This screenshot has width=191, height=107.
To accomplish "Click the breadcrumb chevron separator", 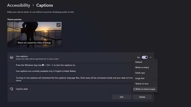I will click(x=33, y=5).
